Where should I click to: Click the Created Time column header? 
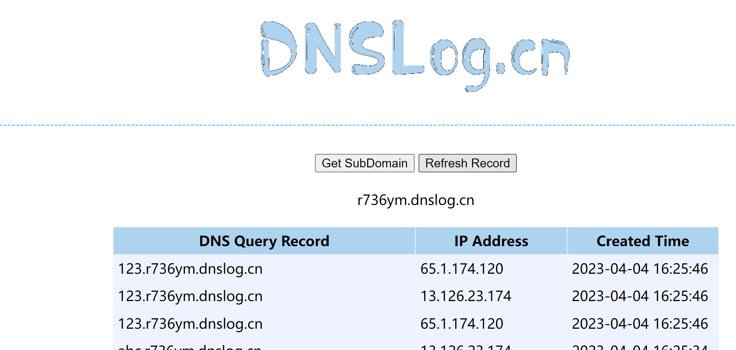(643, 241)
